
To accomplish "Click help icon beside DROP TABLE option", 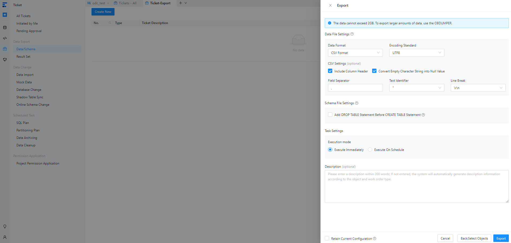I will coord(423,115).
